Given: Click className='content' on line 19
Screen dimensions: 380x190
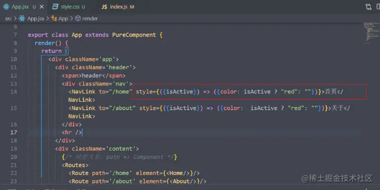Looking at the screenshot, I should click(x=104, y=149).
